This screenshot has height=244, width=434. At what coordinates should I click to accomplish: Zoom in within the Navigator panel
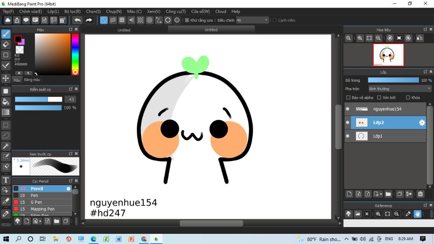(360, 38)
